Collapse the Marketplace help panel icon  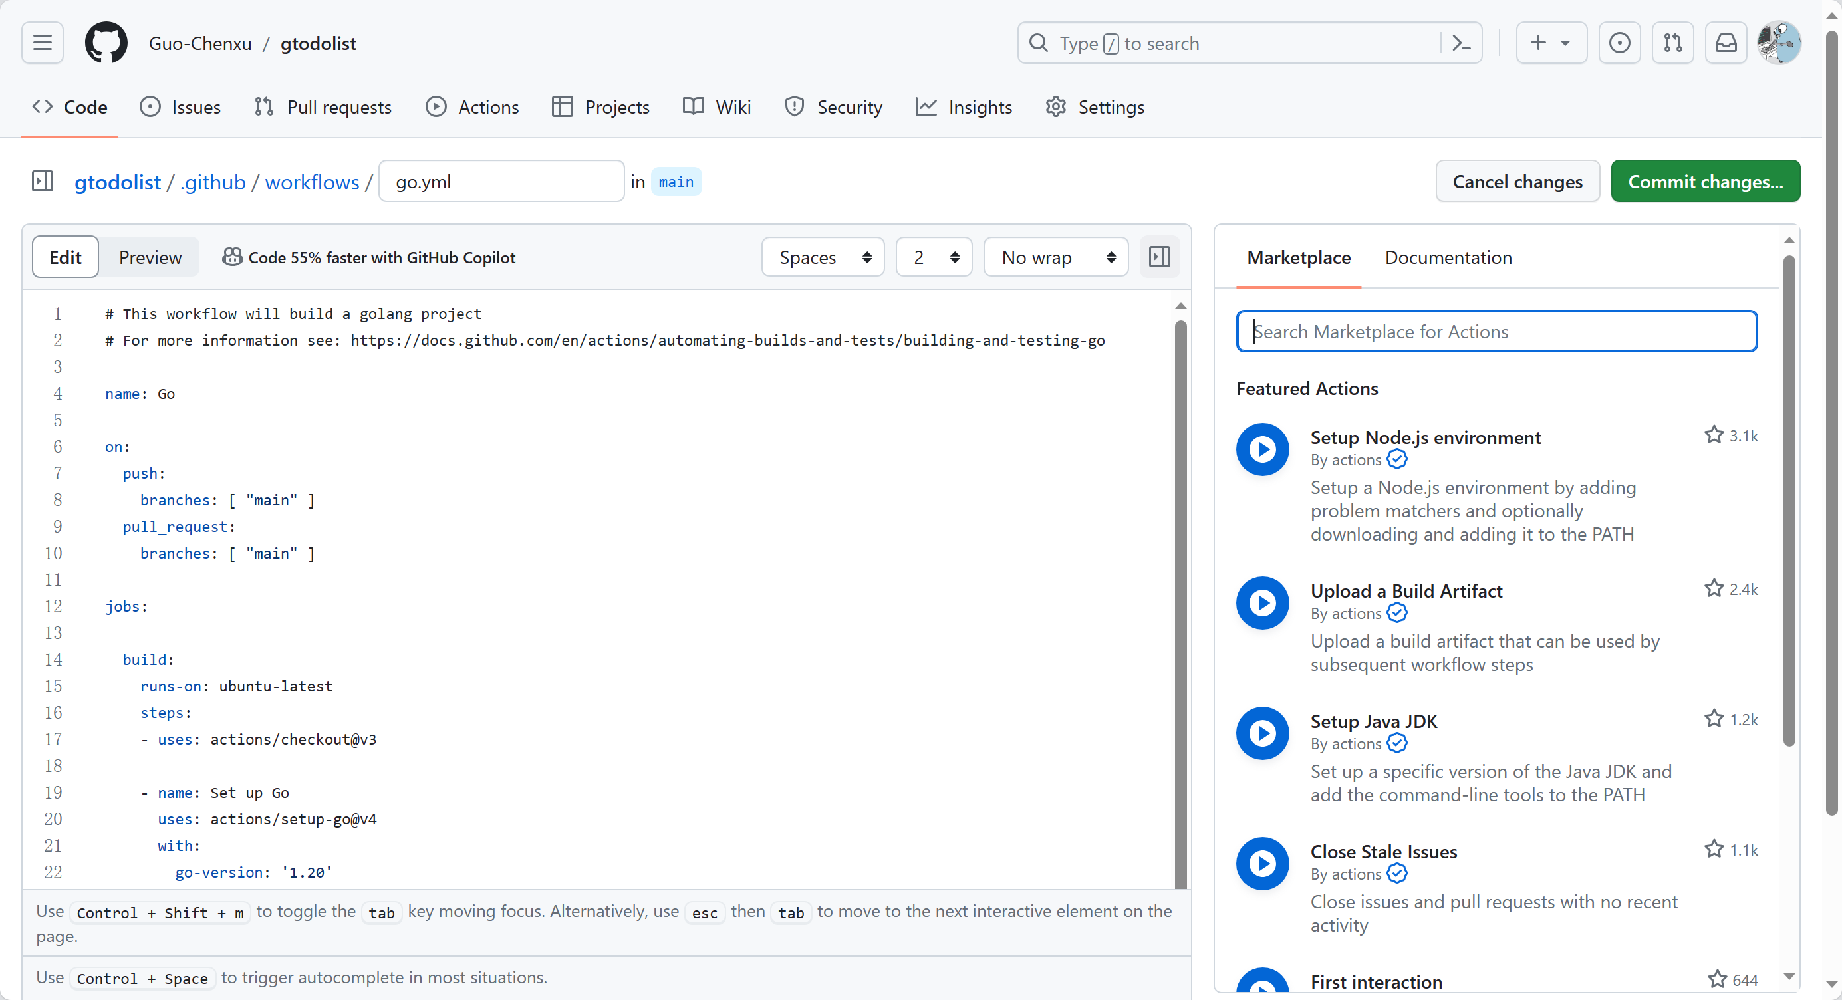point(1159,257)
